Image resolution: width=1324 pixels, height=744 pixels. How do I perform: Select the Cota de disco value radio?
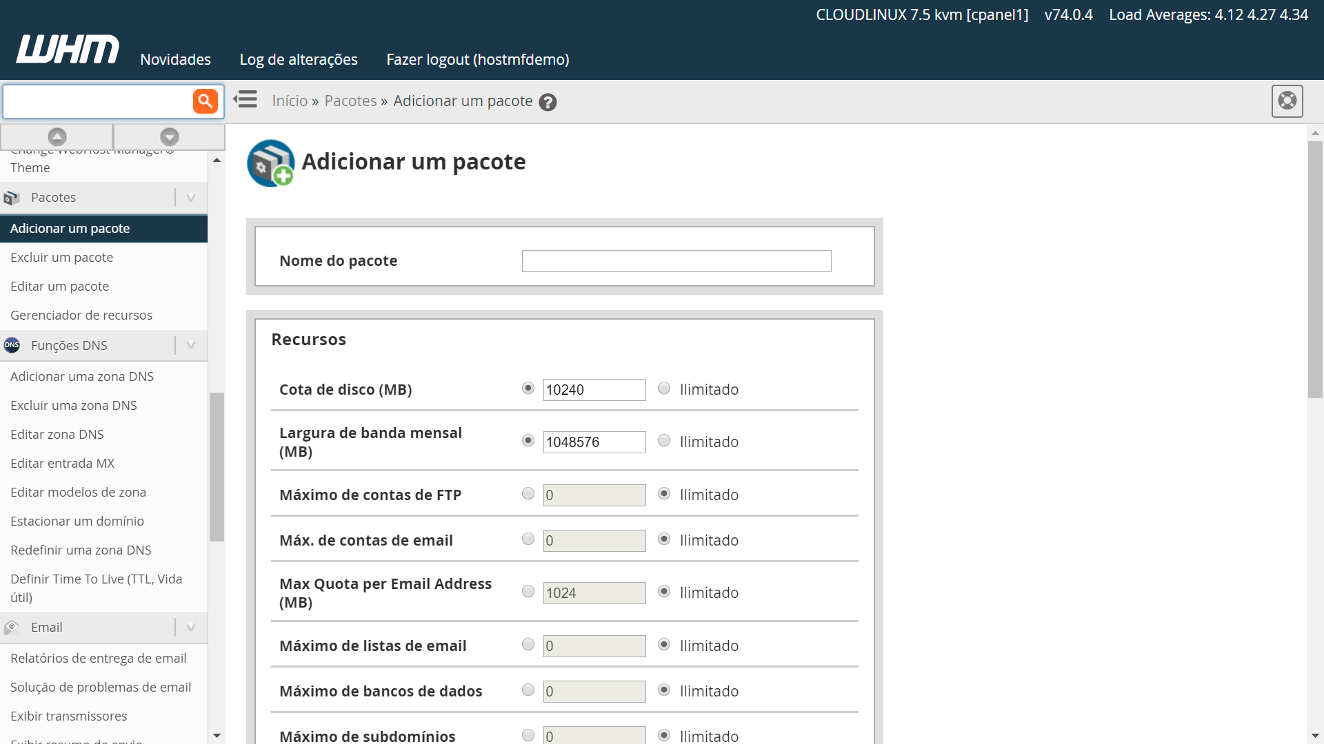click(528, 388)
